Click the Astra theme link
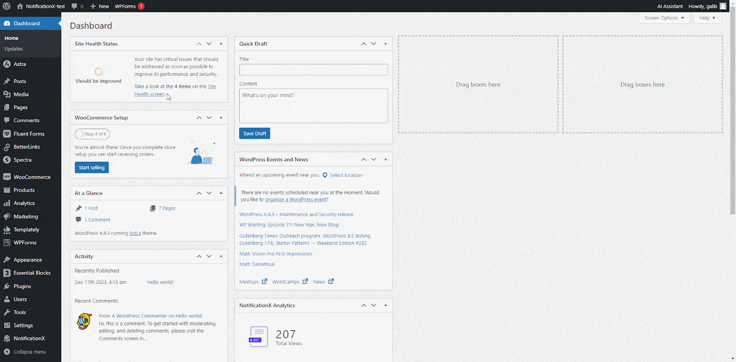 pyautogui.click(x=135, y=233)
